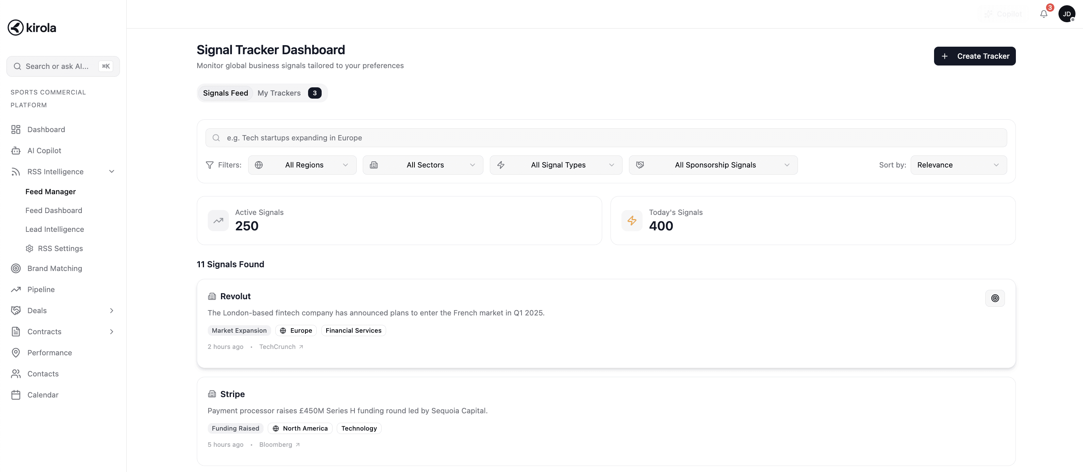Open the All Regions filter dropdown
Image resolution: width=1083 pixels, height=472 pixels.
coord(302,165)
